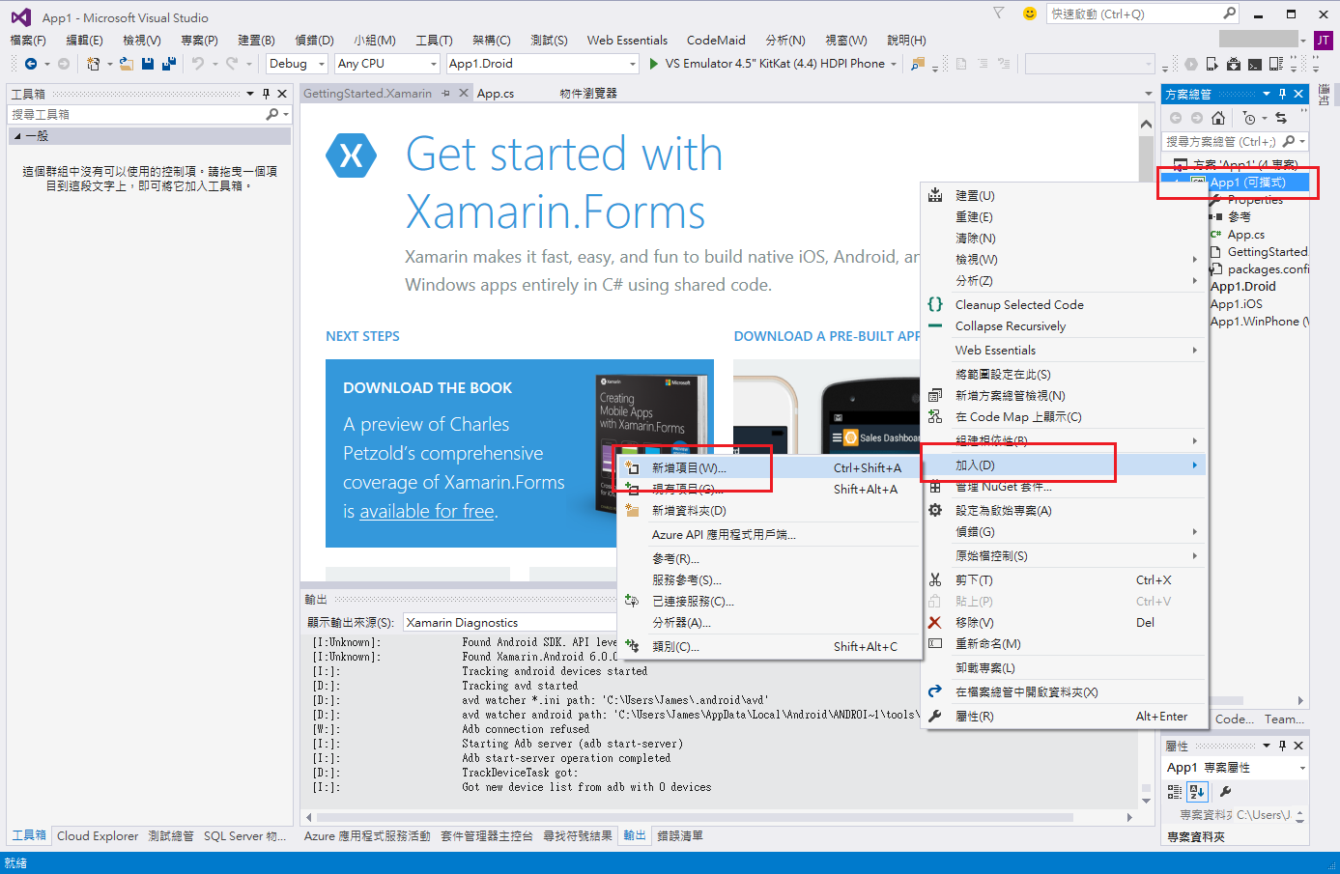
Task: Select 新增項目(W)... in the submenu
Action: click(x=767, y=467)
